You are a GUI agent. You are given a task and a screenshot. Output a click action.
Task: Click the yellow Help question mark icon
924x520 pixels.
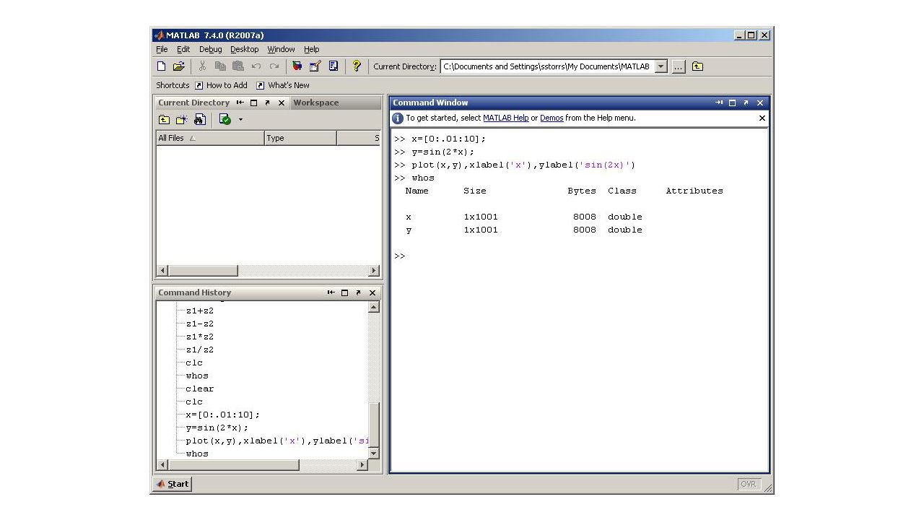point(356,66)
